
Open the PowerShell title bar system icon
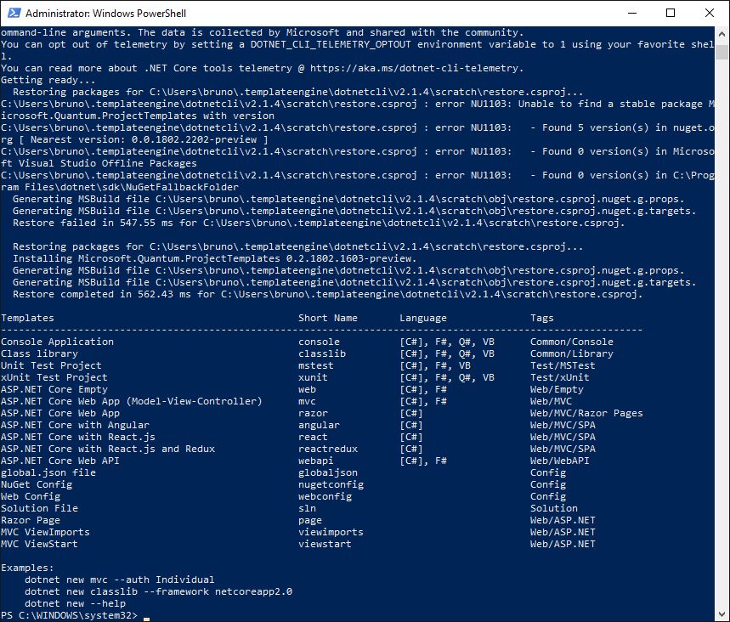coord(12,14)
